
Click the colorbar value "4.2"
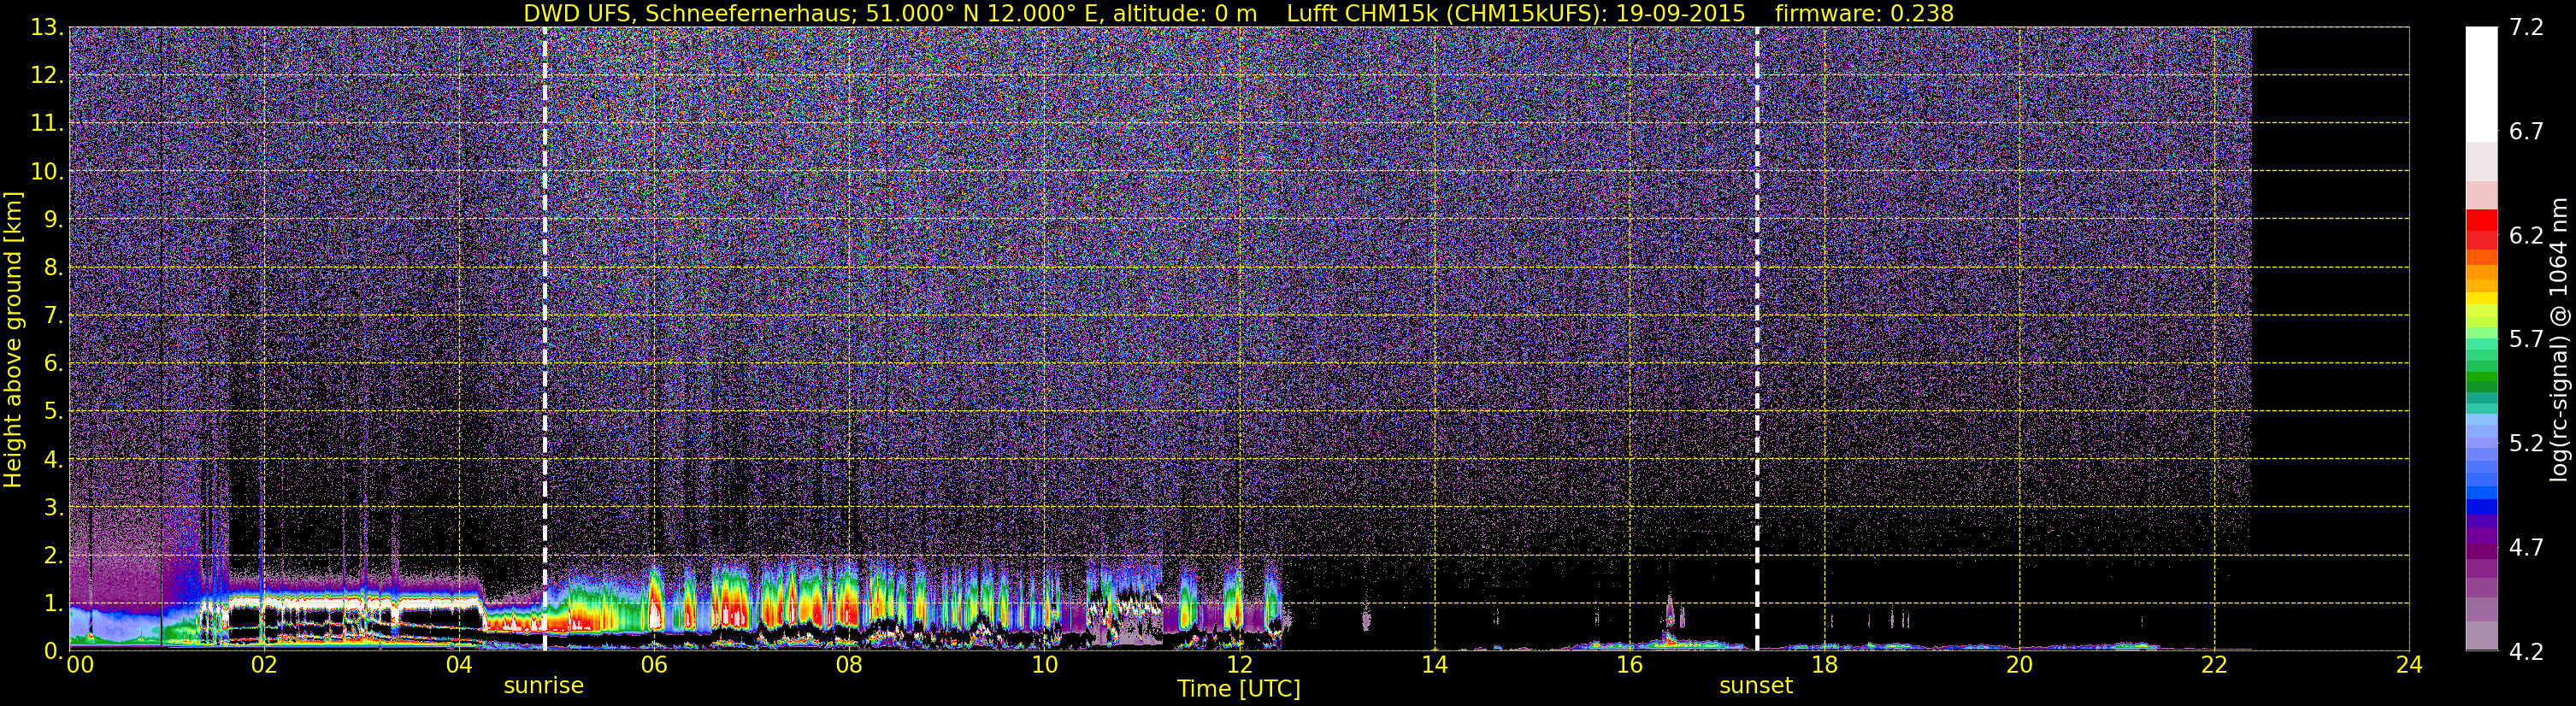tap(2526, 651)
